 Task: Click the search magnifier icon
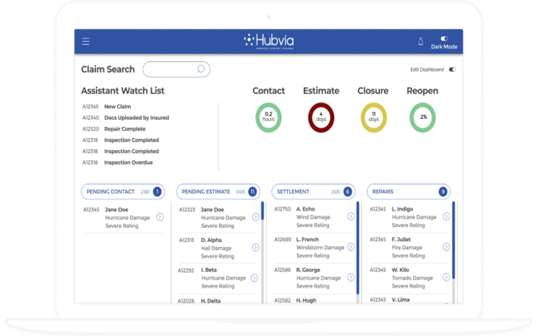pos(200,69)
